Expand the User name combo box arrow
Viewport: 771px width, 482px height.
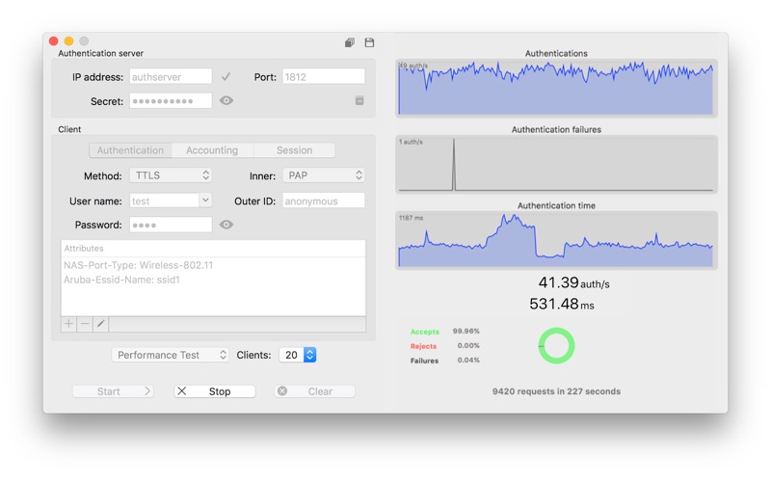click(x=205, y=201)
